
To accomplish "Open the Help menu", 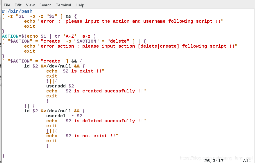I will coord(80,5).
